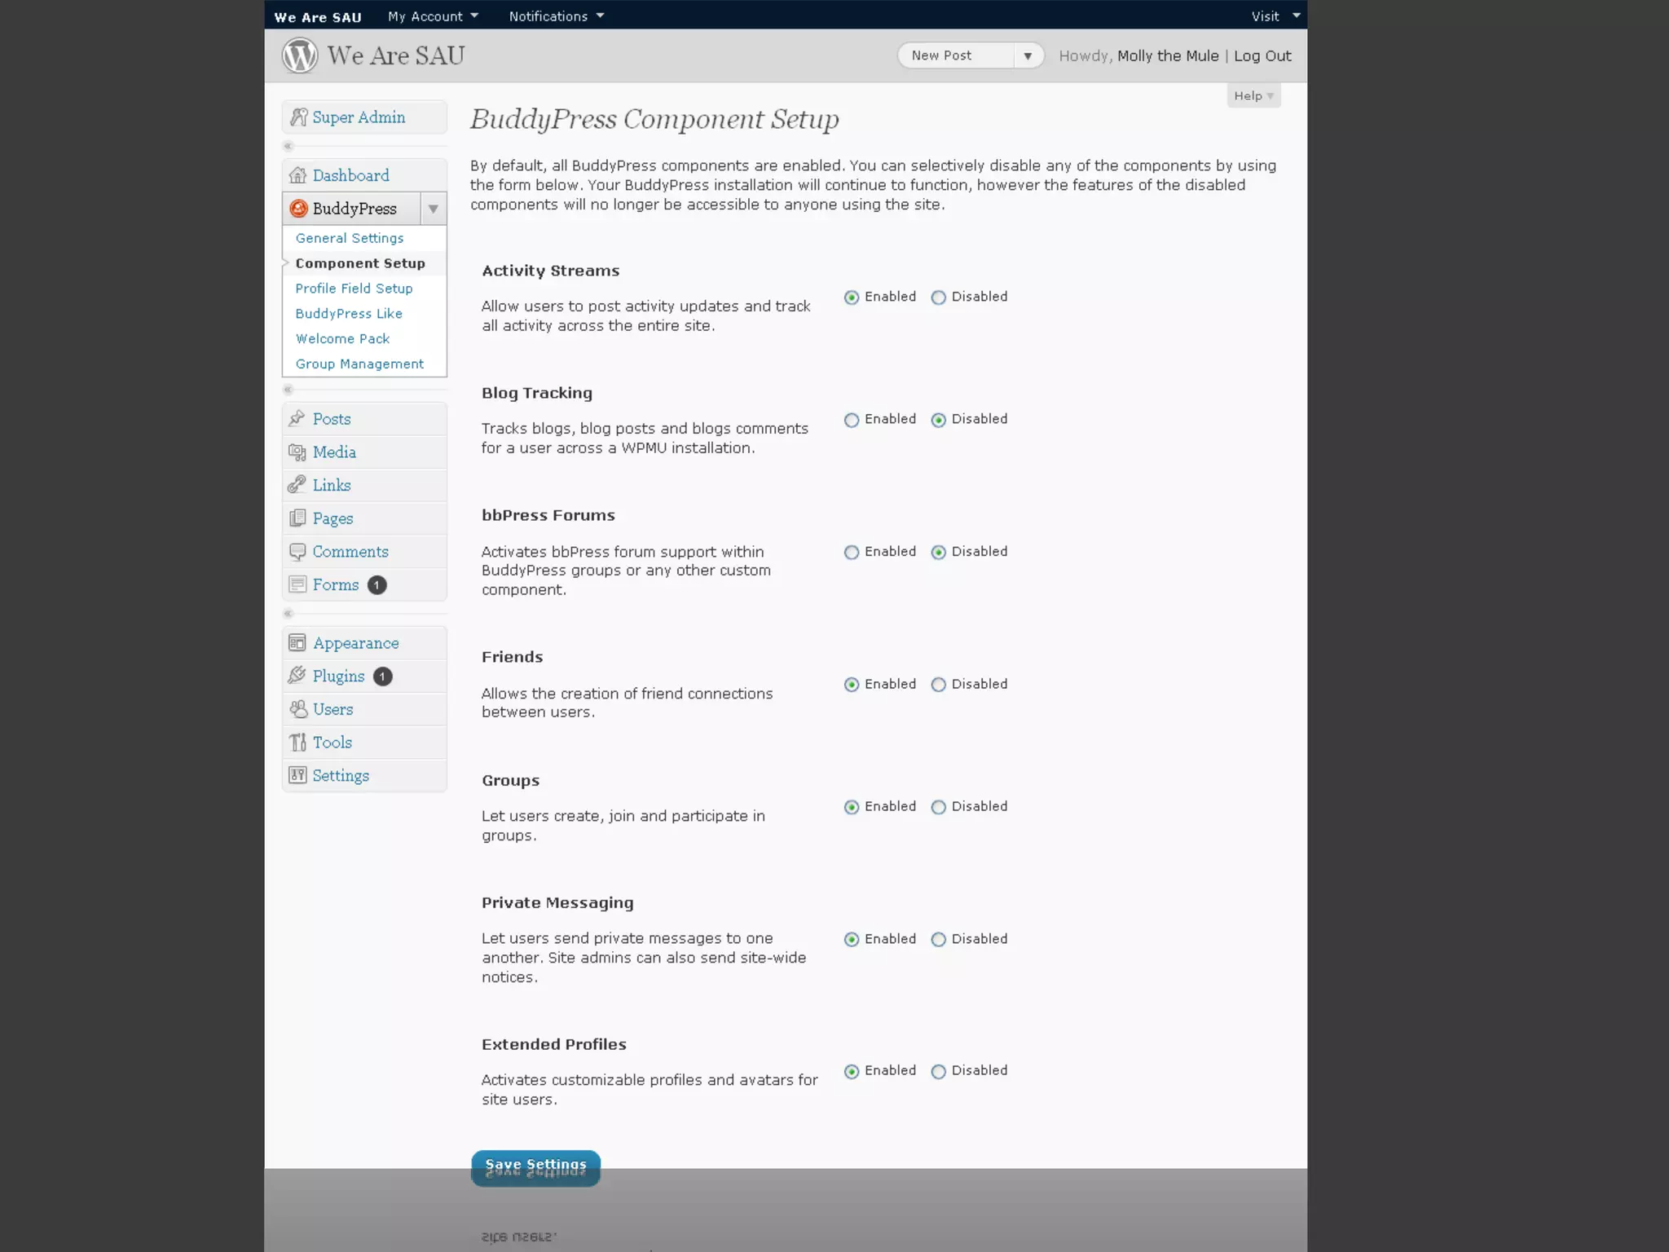1669x1252 pixels.
Task: Click the WordPress logo icon in header
Action: pyautogui.click(x=299, y=55)
